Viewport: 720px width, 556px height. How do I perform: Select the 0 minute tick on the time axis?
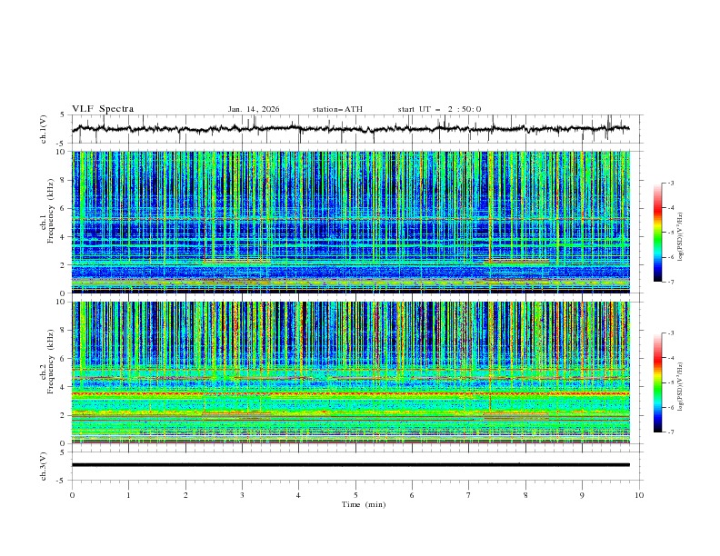click(x=73, y=495)
